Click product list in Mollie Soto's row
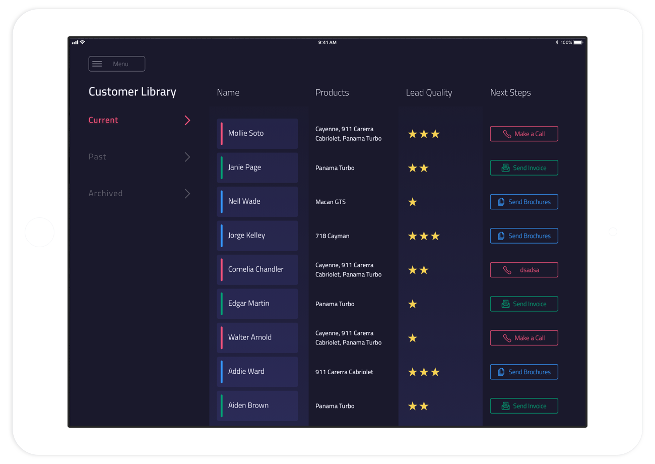The width and height of the screenshot is (655, 464). [349, 134]
